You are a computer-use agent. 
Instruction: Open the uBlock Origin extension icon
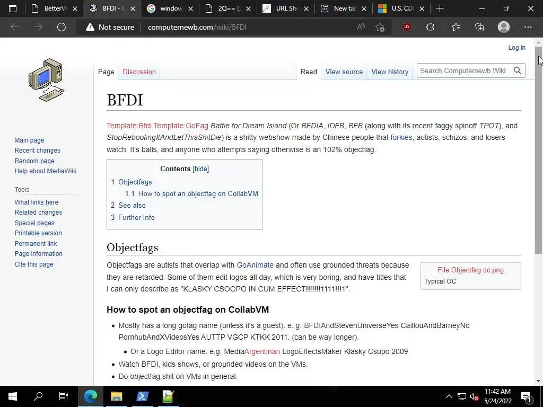coord(407,26)
